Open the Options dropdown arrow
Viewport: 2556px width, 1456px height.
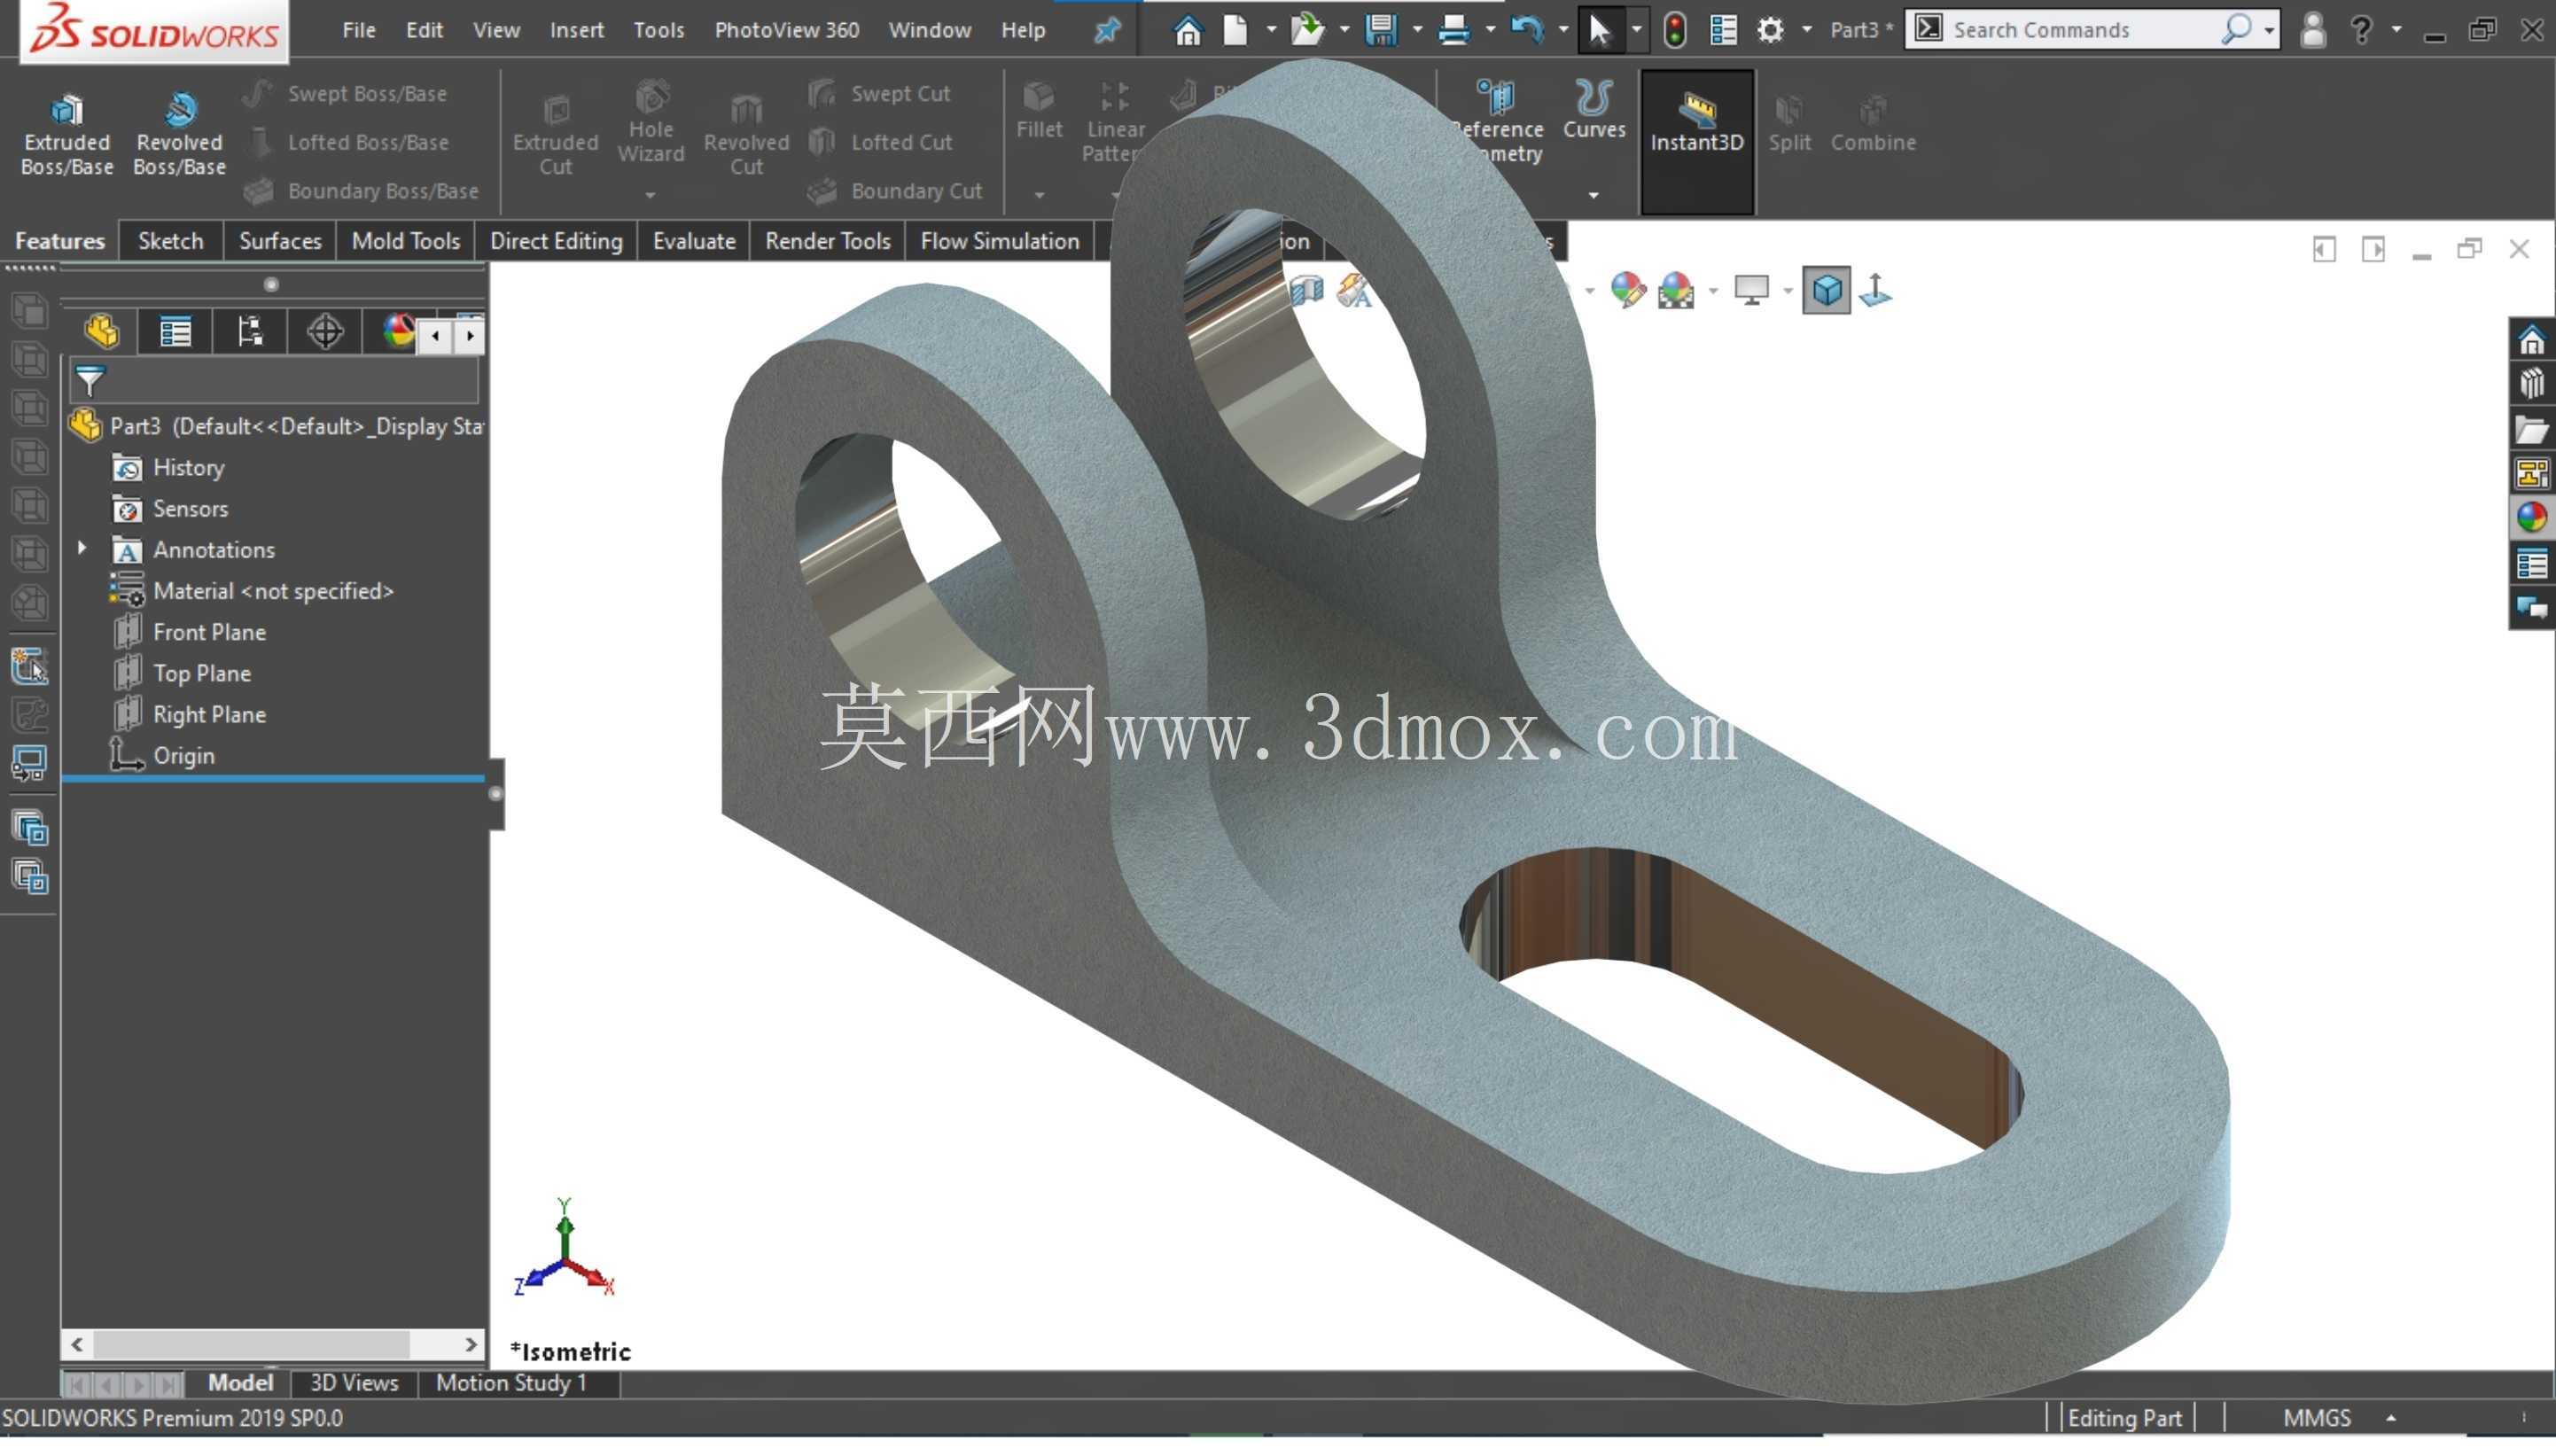click(x=1806, y=30)
